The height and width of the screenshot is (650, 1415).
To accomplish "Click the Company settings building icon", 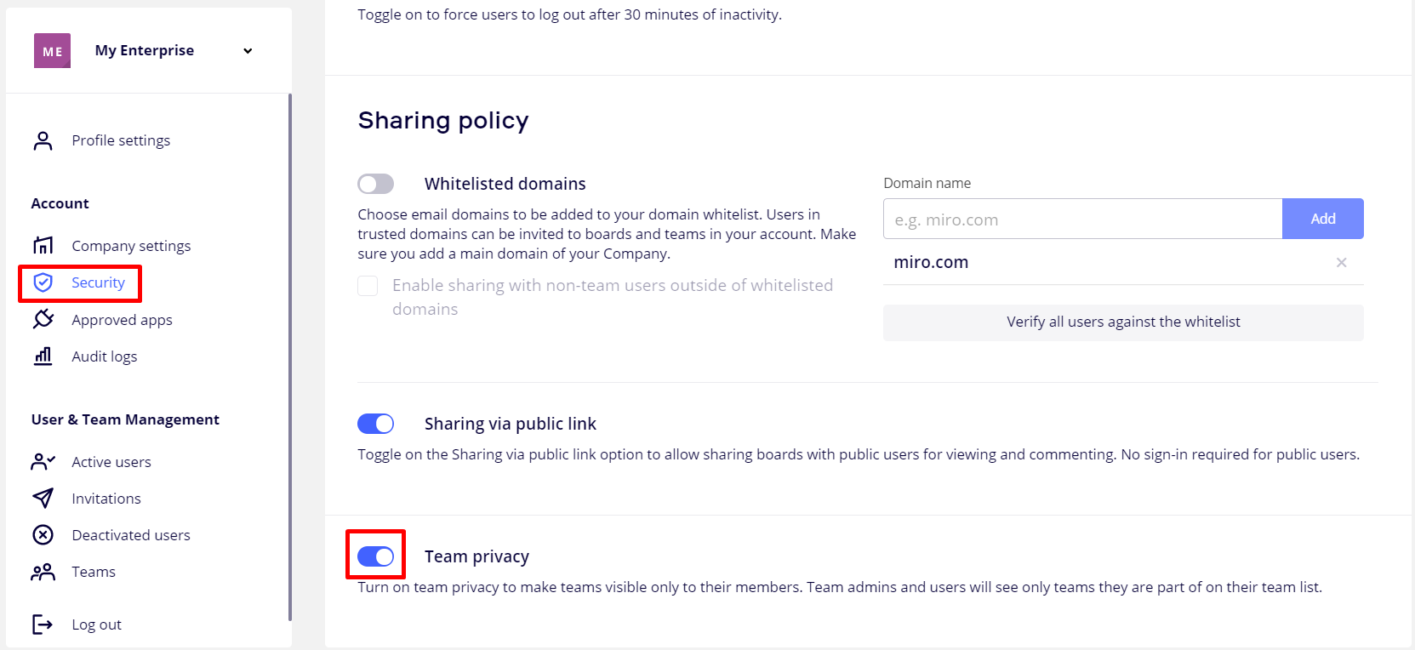I will pos(43,246).
